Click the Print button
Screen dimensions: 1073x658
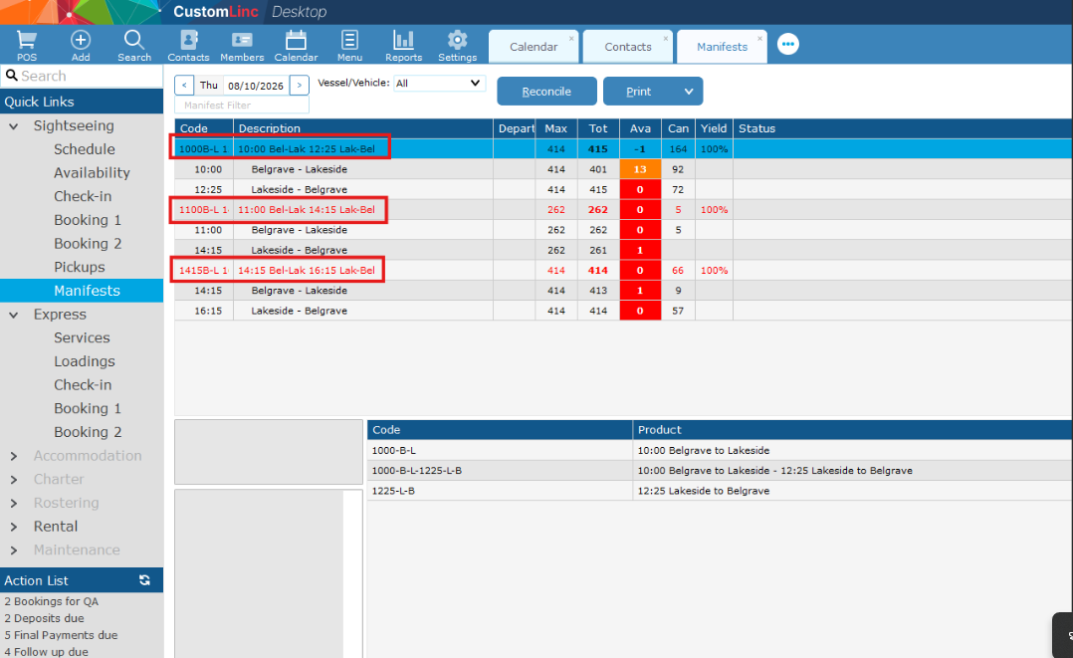click(x=639, y=91)
